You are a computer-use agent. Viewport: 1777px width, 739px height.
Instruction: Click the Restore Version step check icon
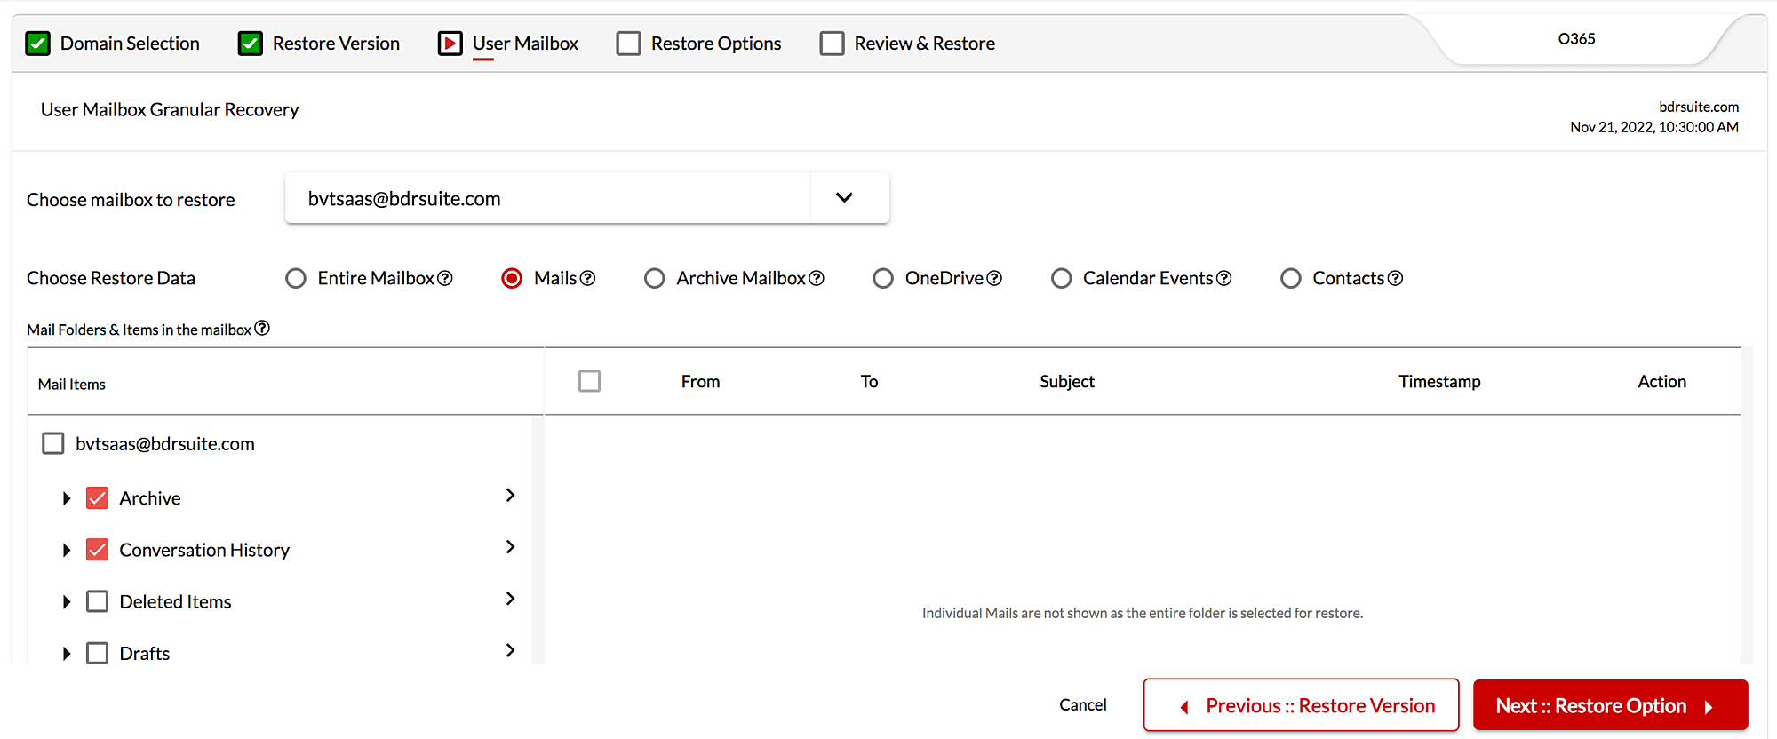(x=251, y=44)
